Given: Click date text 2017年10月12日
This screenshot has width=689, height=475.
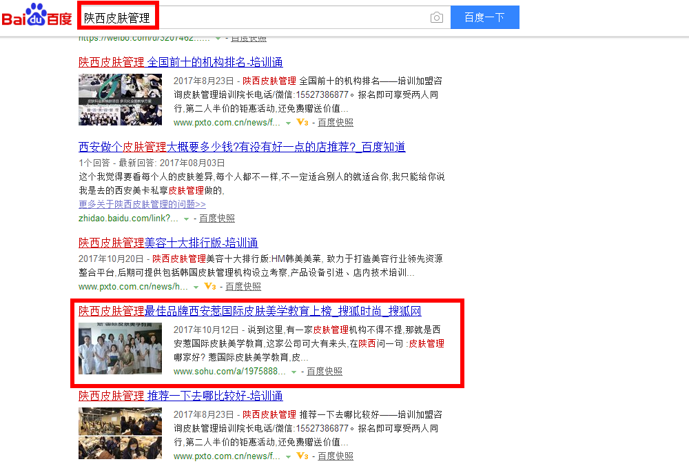Looking at the screenshot, I should [206, 330].
